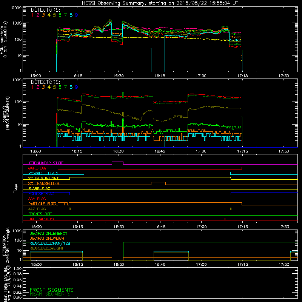
Task: Click the rear decimation channel step near 16:50
Action: (171, 251)
